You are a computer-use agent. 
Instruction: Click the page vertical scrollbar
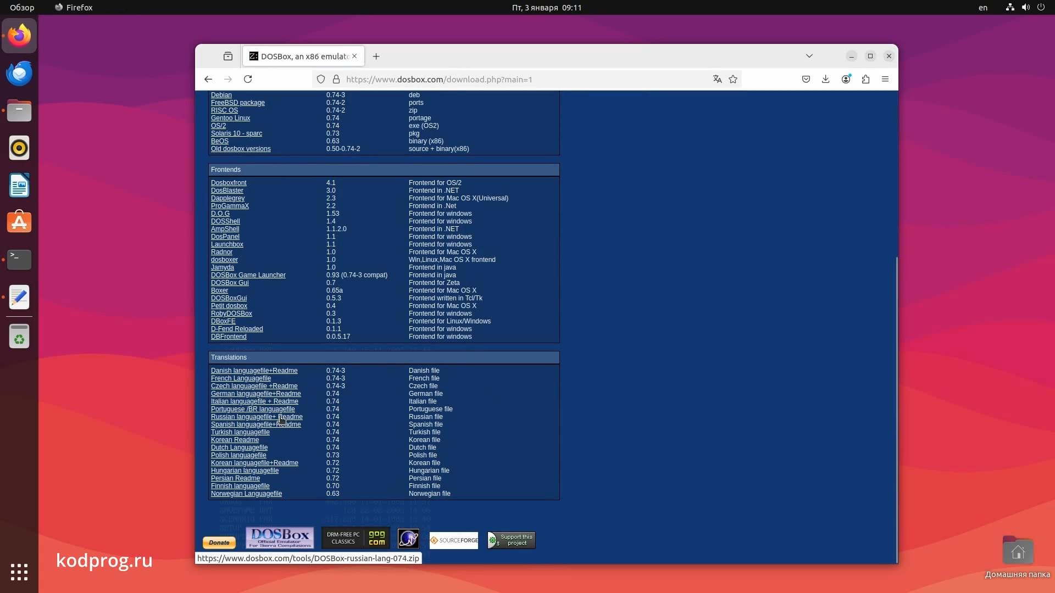pyautogui.click(x=897, y=409)
